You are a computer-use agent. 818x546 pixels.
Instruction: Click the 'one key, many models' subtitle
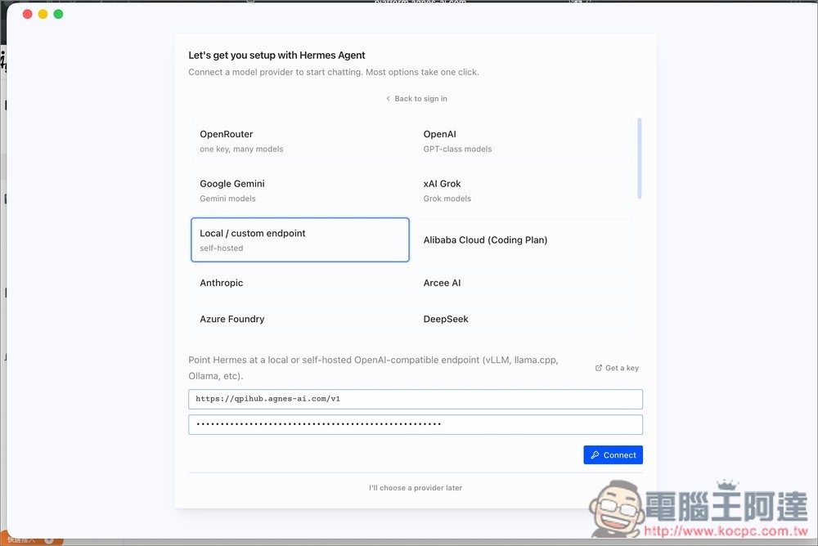(x=241, y=149)
